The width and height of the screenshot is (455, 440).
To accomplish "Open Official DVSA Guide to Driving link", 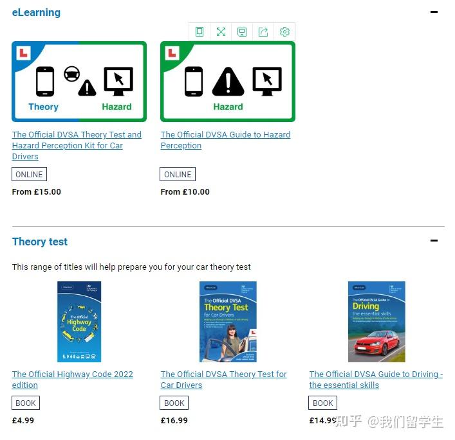I will point(376,380).
